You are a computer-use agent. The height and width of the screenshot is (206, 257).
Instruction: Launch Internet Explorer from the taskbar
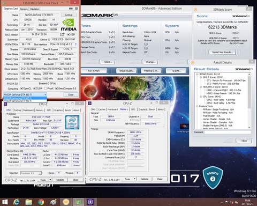[17, 202]
